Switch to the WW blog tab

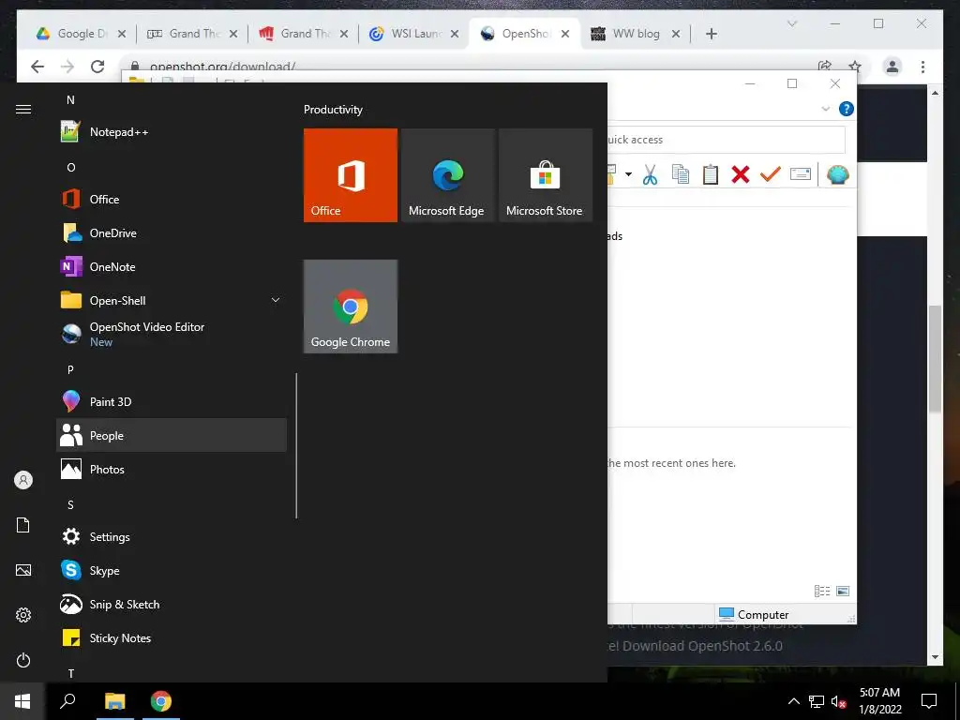pyautogui.click(x=635, y=34)
